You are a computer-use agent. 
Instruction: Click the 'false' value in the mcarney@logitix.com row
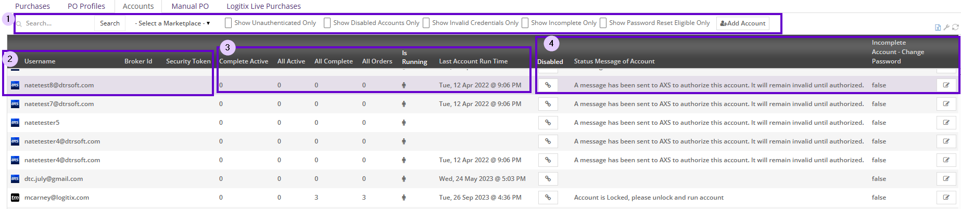(x=879, y=198)
